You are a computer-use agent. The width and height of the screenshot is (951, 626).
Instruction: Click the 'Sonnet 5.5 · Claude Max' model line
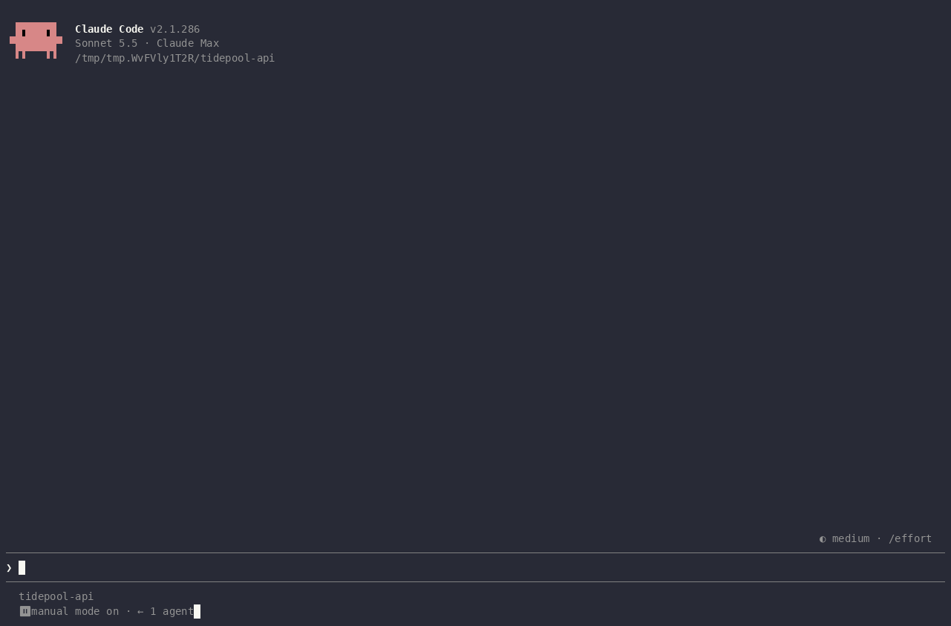tap(147, 43)
